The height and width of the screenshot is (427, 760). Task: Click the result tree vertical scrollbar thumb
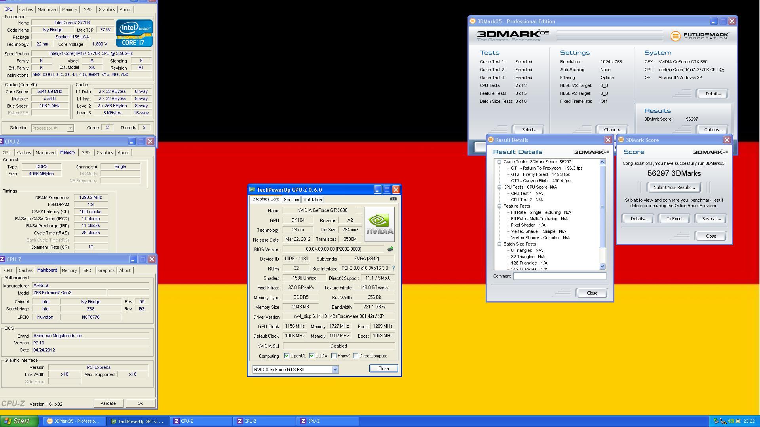tap(602, 207)
